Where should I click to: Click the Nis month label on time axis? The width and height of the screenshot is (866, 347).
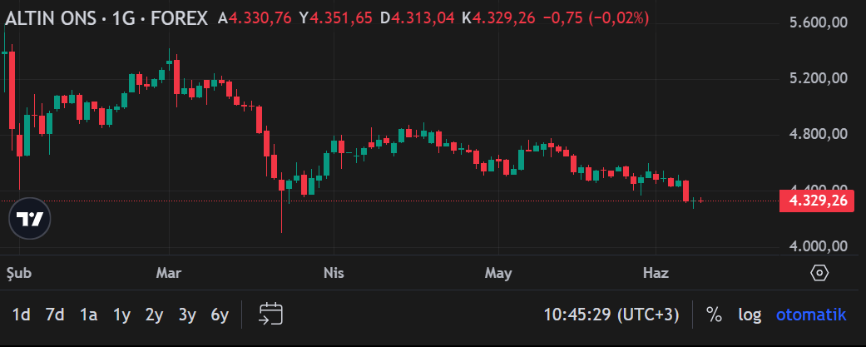pyautogui.click(x=334, y=273)
